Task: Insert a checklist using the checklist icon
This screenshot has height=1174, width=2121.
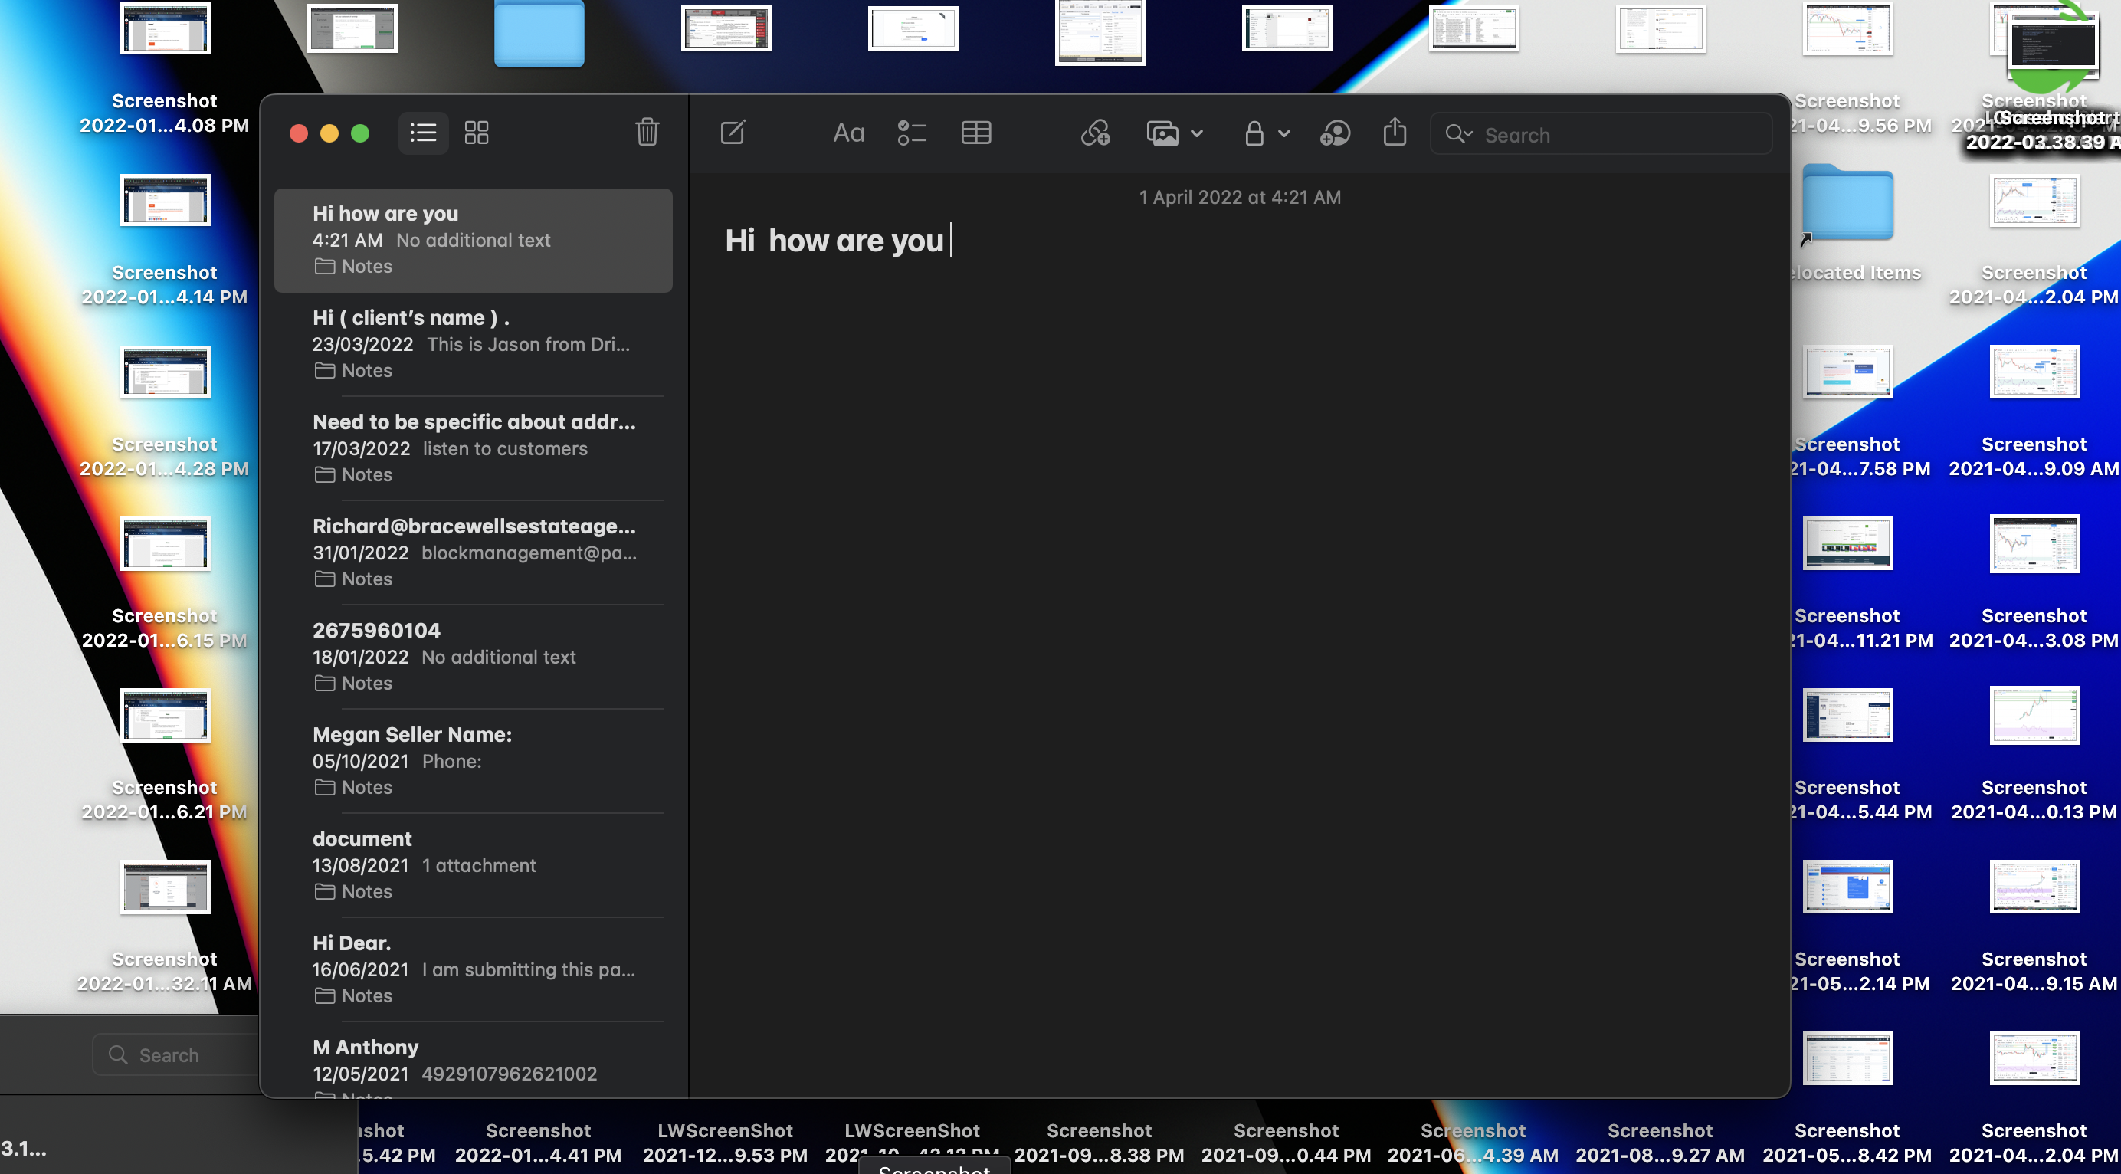Action: (x=912, y=133)
